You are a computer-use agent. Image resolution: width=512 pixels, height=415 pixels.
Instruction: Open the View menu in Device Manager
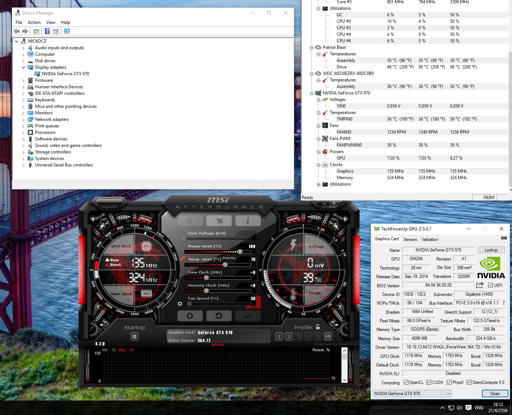click(51, 22)
